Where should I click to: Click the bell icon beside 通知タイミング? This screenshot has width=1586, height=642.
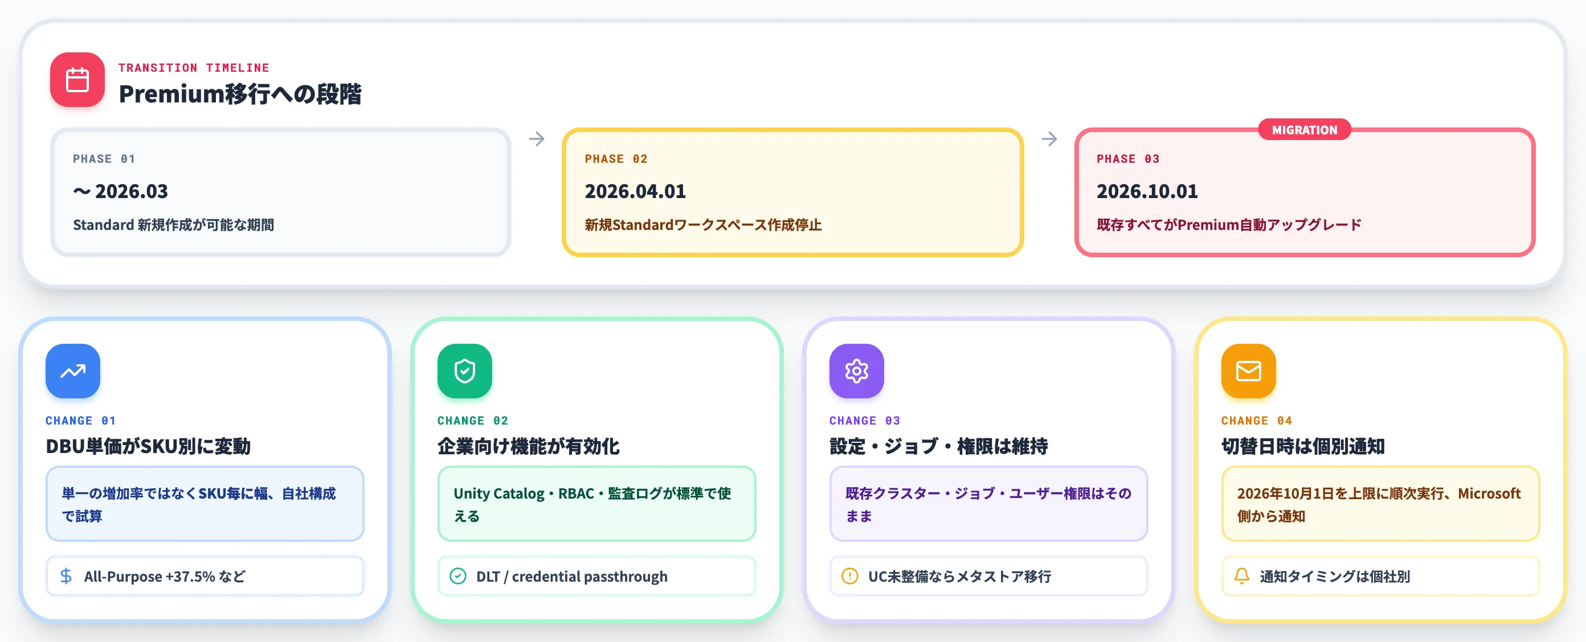pyautogui.click(x=1241, y=576)
